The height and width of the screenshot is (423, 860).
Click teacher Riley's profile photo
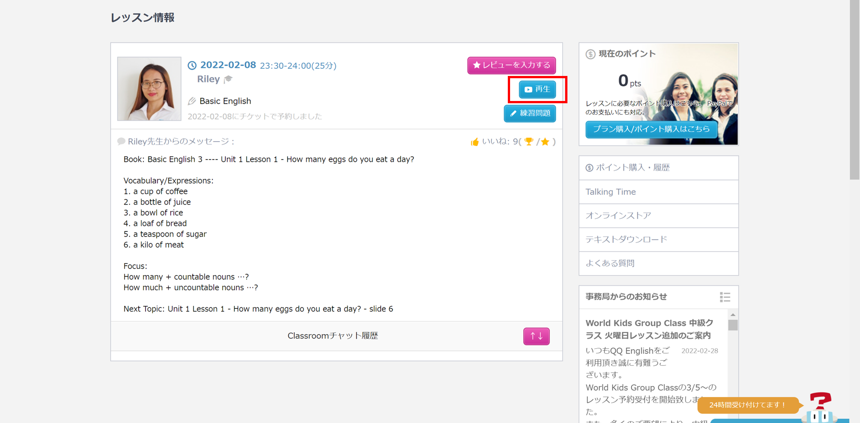[x=149, y=89]
